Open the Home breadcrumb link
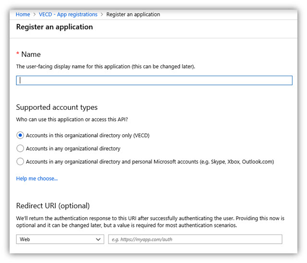 coord(23,14)
